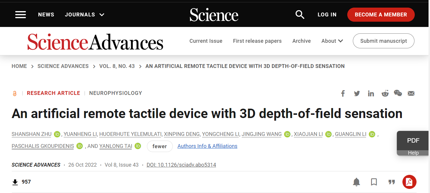Go to Current Issue
The image size is (430, 193).
tap(206, 41)
